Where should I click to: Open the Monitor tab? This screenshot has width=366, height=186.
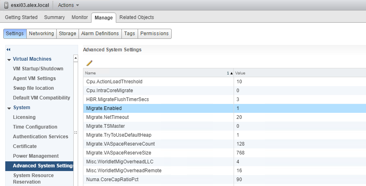(79, 17)
